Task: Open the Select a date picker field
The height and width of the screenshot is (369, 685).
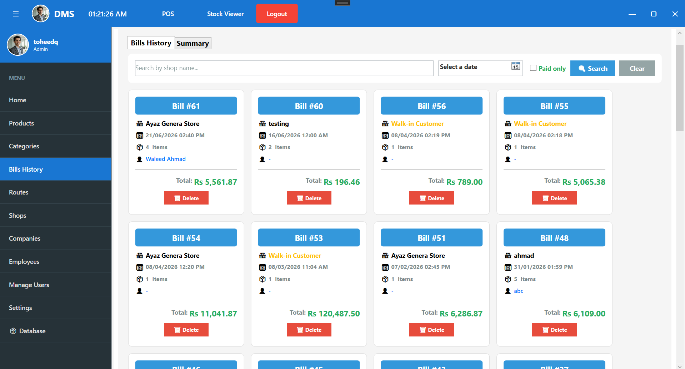Action: (480, 68)
